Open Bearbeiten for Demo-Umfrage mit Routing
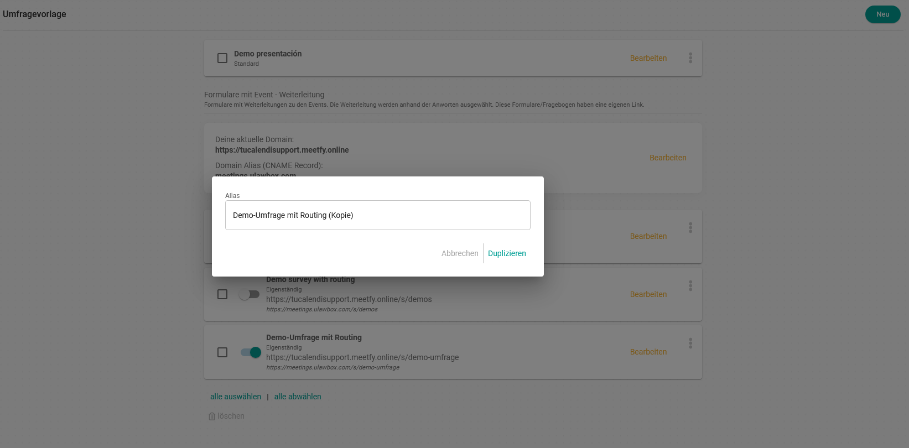The width and height of the screenshot is (909, 448). pyautogui.click(x=648, y=352)
